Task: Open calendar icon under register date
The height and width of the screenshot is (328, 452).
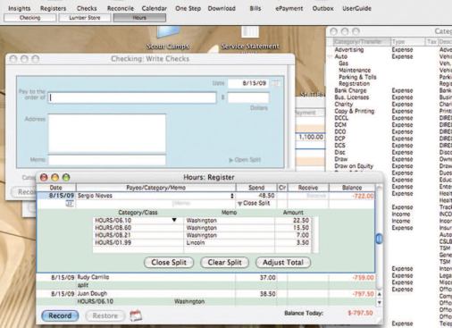Action: point(70,204)
